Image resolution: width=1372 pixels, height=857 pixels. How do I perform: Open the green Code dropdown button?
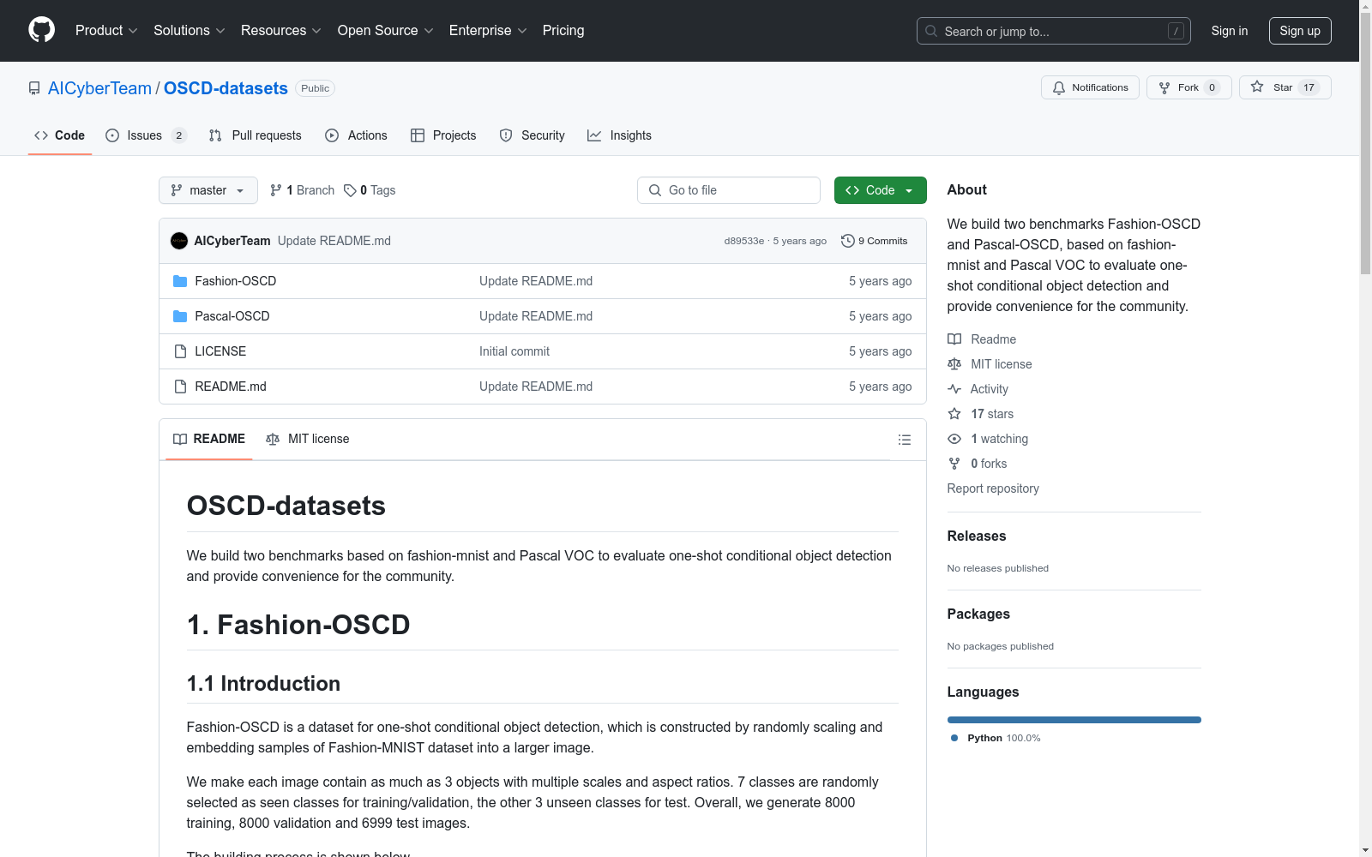(x=881, y=190)
